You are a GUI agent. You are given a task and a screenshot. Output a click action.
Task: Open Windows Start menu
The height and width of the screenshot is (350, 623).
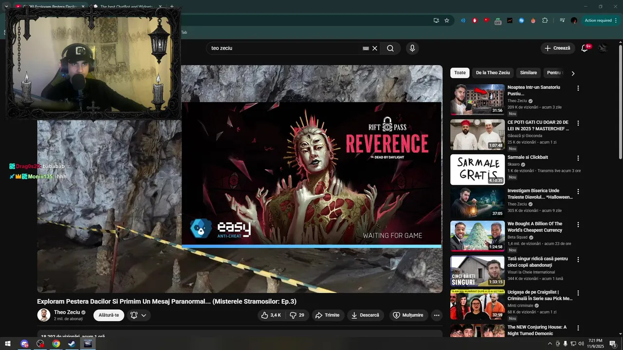pyautogui.click(x=8, y=344)
